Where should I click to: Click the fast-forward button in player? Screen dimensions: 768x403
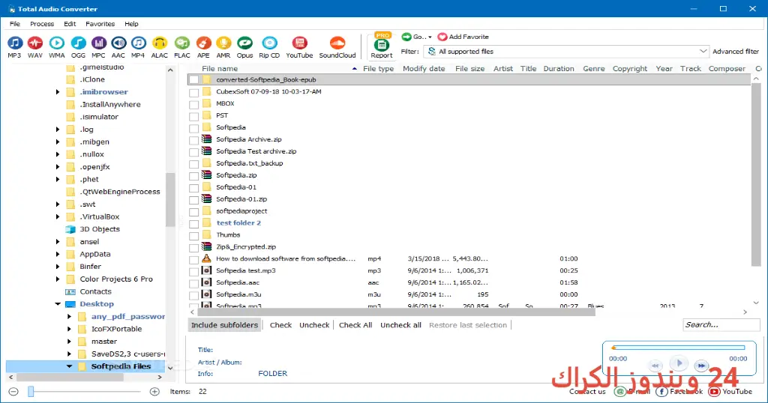(701, 366)
